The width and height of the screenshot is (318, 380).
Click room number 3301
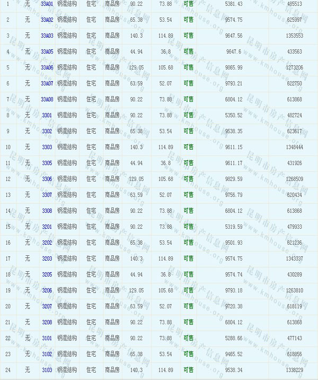(x=47, y=115)
